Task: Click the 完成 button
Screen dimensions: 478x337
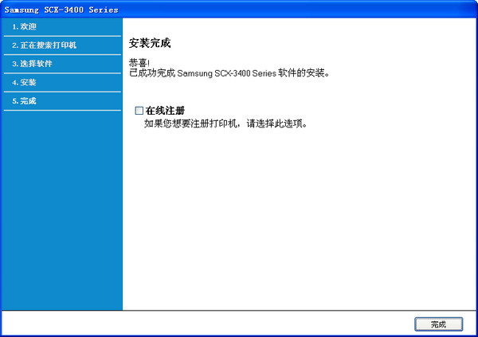Action: 438,324
